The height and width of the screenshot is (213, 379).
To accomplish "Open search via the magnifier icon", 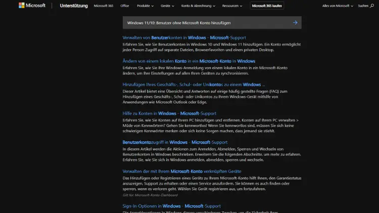I will pyautogui.click(x=372, y=6).
